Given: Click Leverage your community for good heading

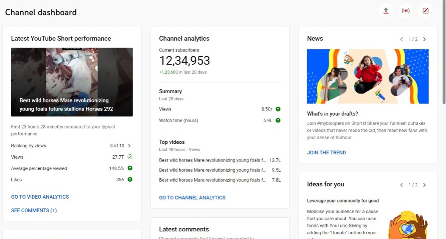Looking at the screenshot, I should 343,201.
